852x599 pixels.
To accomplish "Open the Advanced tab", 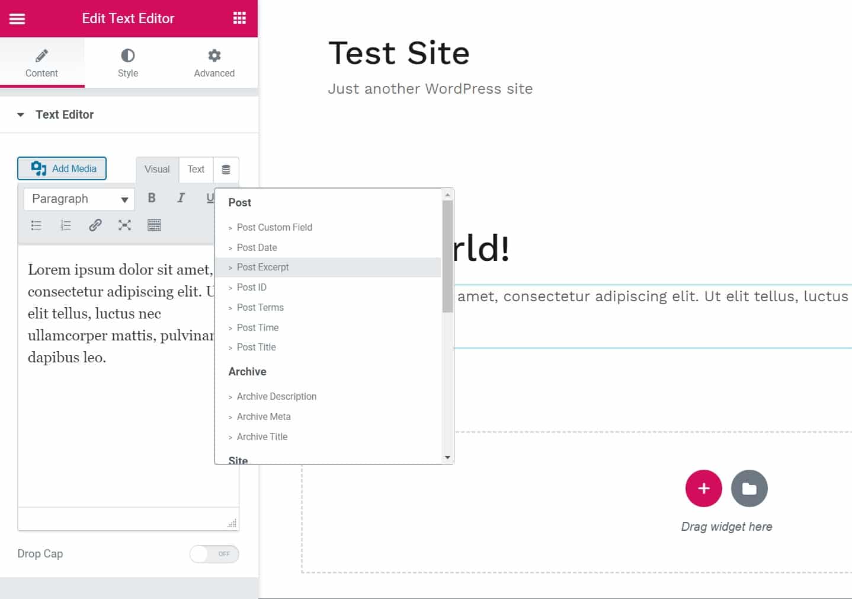I will [214, 63].
